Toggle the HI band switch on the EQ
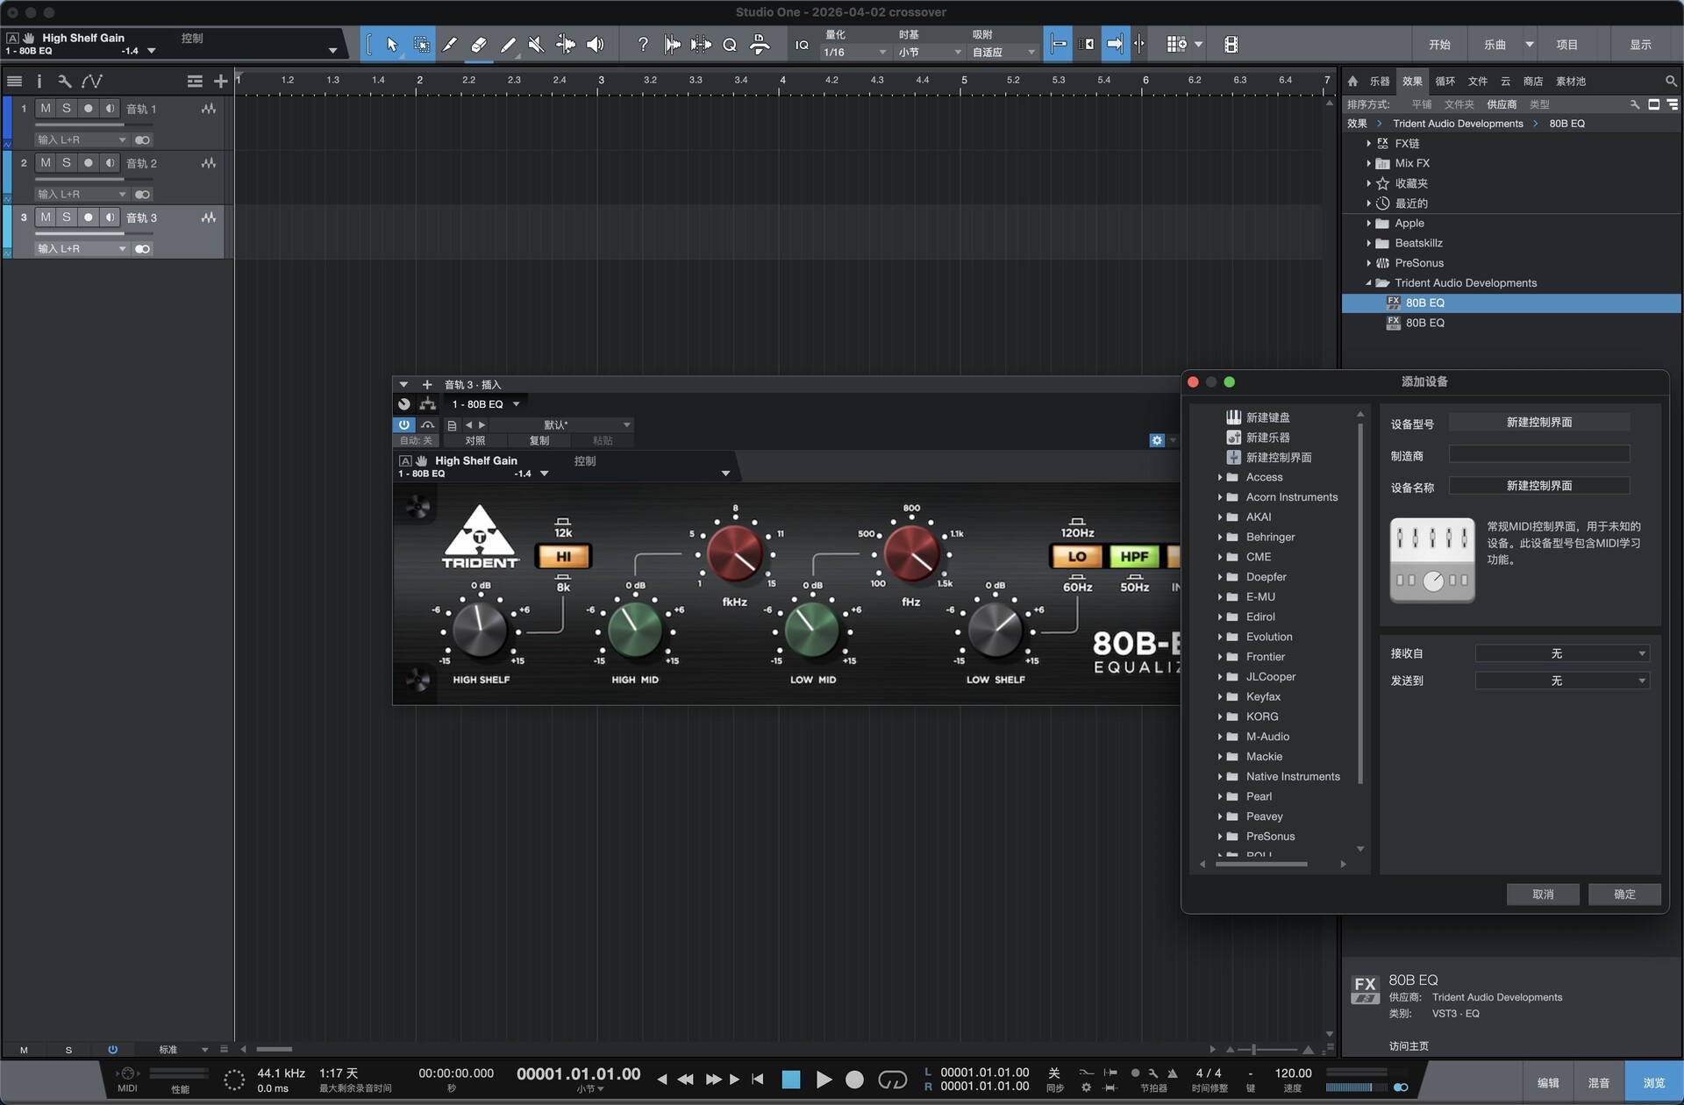1684x1105 pixels. point(563,556)
